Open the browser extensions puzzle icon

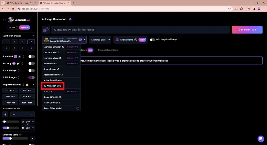[241, 9]
